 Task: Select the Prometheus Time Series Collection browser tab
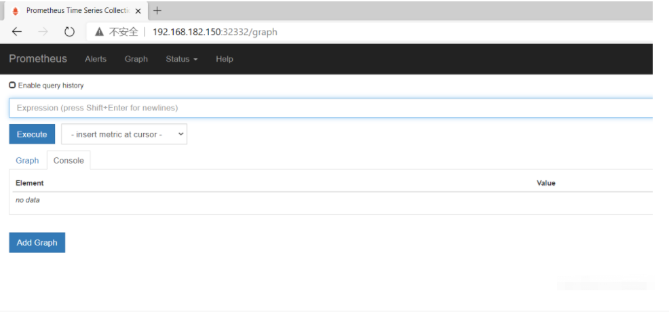coord(77,11)
